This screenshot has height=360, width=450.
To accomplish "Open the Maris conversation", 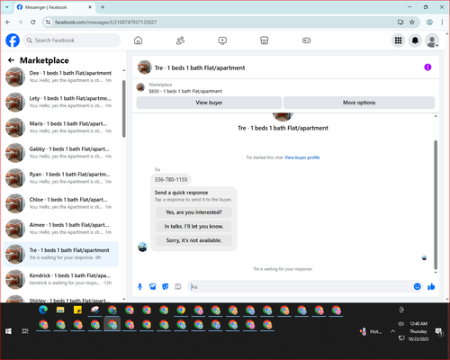I will coord(61,127).
